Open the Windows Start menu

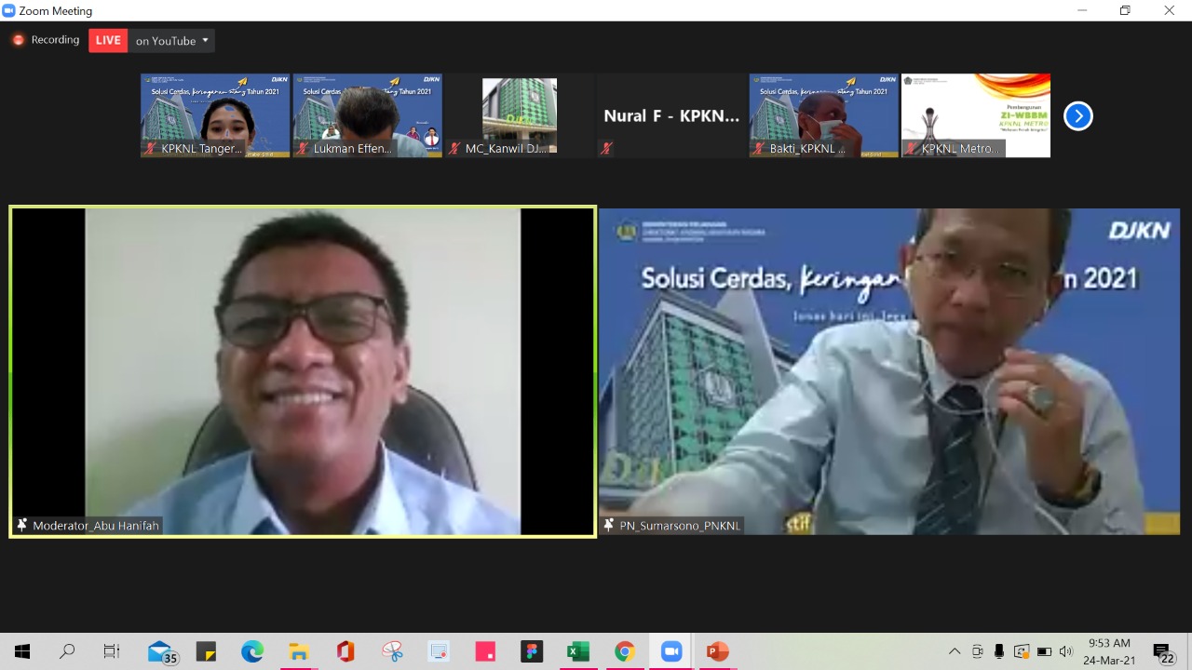click(22, 651)
